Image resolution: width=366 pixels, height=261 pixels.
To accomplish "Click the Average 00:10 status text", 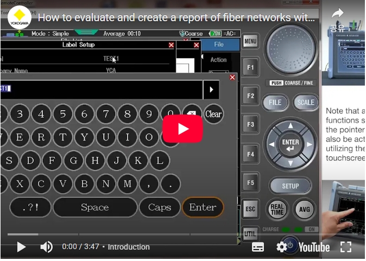I will point(122,34).
